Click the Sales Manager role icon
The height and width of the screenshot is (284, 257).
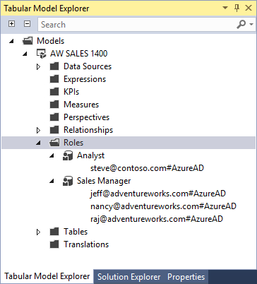pyautogui.click(x=68, y=181)
